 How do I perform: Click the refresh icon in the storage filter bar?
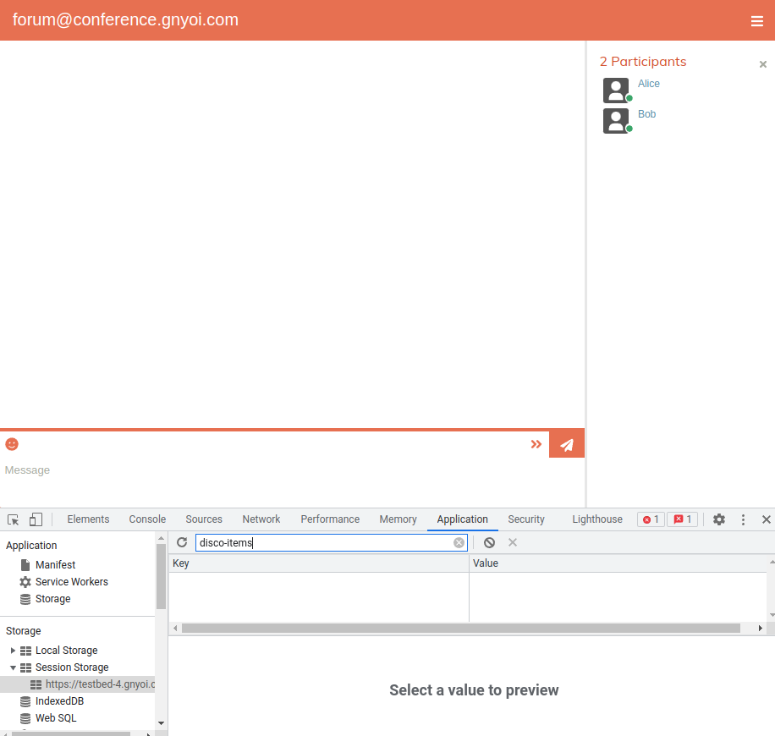181,542
